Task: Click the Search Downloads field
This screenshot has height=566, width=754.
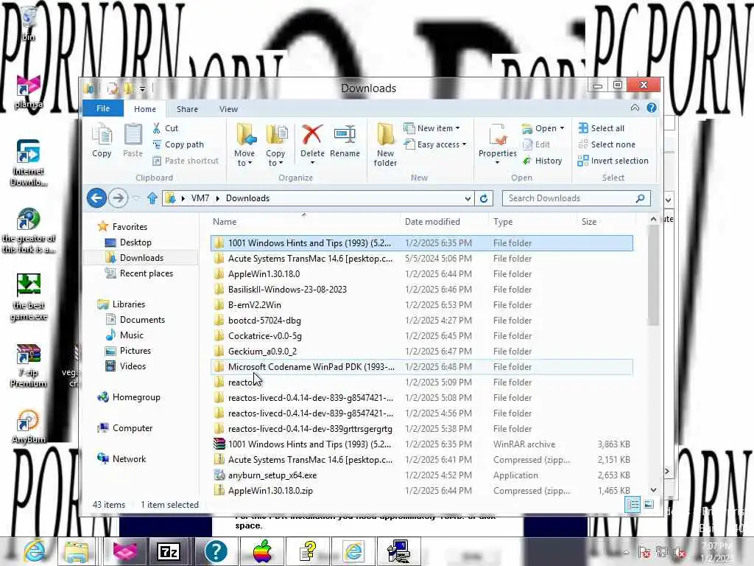Action: click(x=576, y=198)
